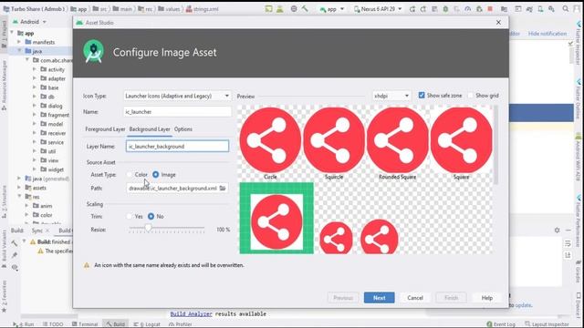Select the fragment package in tree
Image resolution: width=584 pixels, height=328 pixels.
[x=58, y=115]
